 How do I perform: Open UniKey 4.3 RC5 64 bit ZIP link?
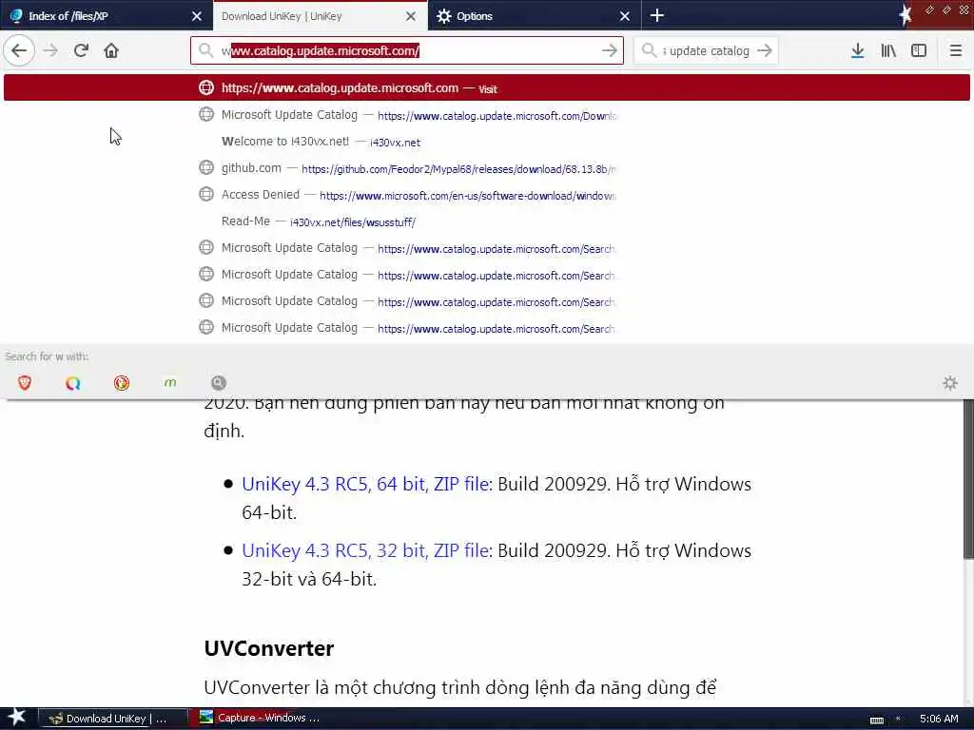[365, 484]
